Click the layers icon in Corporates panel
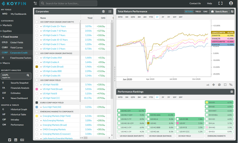The image size is (238, 143). click(x=103, y=11)
